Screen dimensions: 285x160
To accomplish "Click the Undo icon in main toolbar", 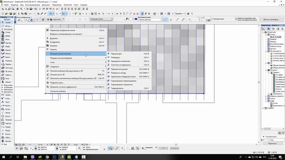I will [30, 14].
